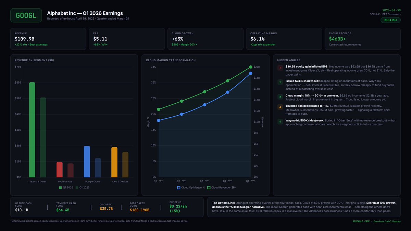Click 'The Bottom Line:' summary label
Screen dimensions: 411x231
pyautogui.click(x=223, y=203)
